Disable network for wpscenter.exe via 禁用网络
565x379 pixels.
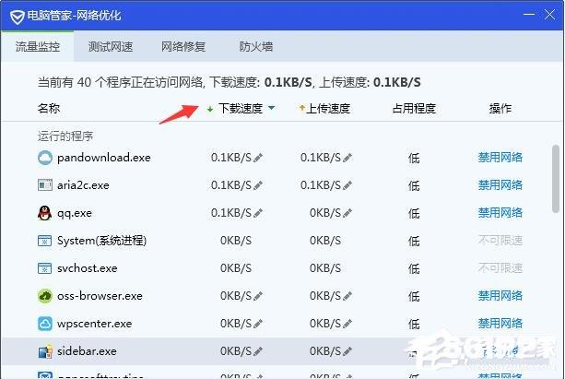point(500,324)
